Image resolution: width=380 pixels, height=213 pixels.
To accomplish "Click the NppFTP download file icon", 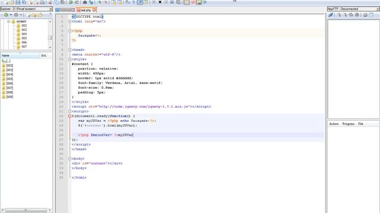I will pyautogui.click(x=339, y=15).
